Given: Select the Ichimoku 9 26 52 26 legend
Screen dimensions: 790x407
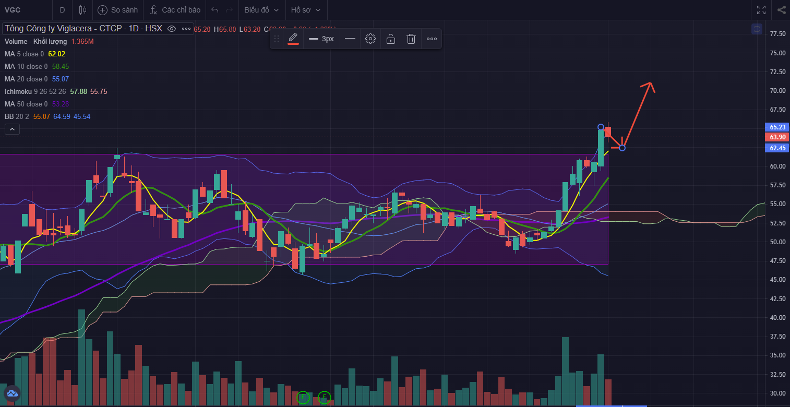Looking at the screenshot, I should pos(36,91).
